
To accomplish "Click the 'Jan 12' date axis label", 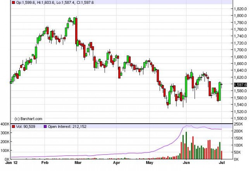I will click(11, 163).
